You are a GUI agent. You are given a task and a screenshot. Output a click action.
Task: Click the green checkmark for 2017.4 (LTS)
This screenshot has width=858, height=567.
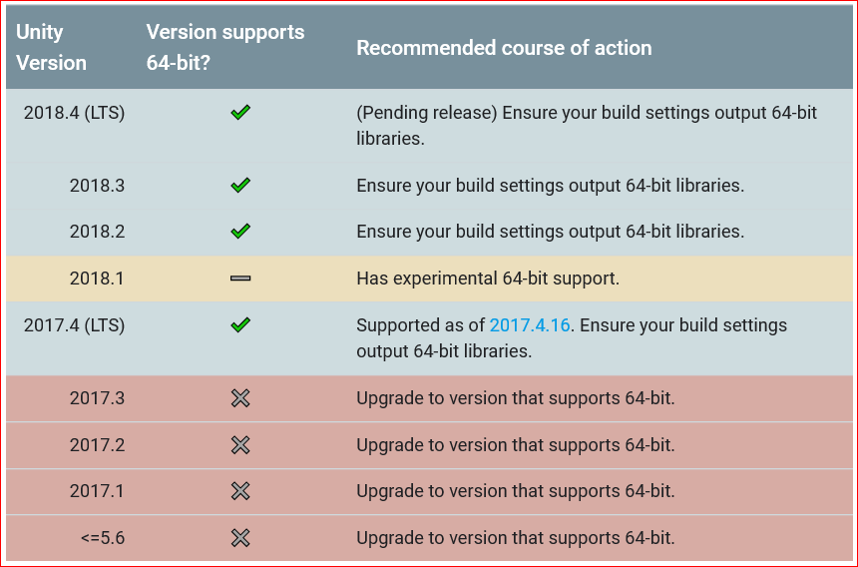[x=240, y=325]
